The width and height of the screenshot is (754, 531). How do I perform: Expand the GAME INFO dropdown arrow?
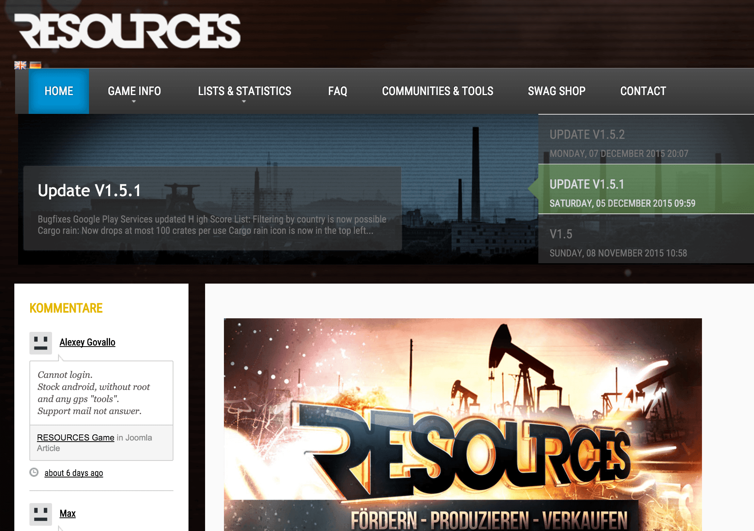pyautogui.click(x=134, y=101)
